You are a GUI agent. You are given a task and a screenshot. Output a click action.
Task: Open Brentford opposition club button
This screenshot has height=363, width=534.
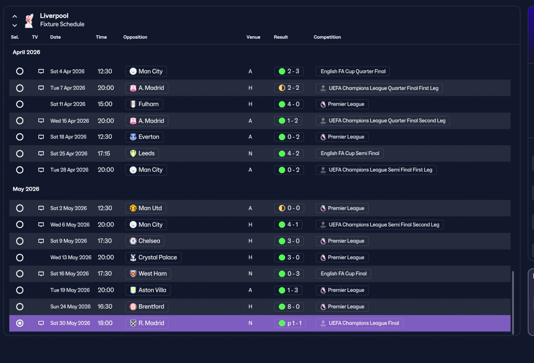coord(147,307)
